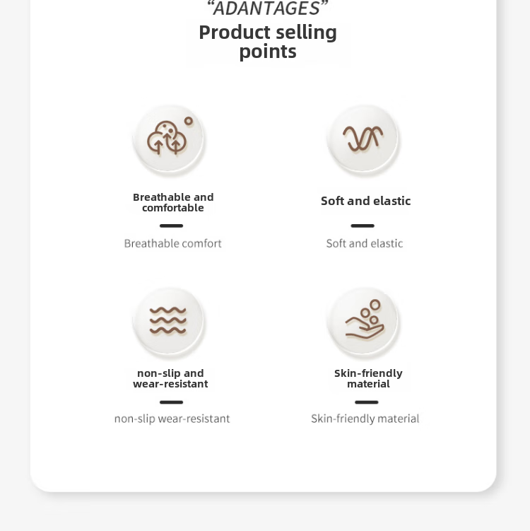Image resolution: width=530 pixels, height=531 pixels.
Task: Click the dash under "non-slip and wear-resistant"
Action: point(171,402)
